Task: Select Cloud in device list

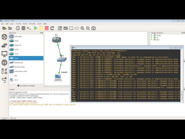Action: 26,58
